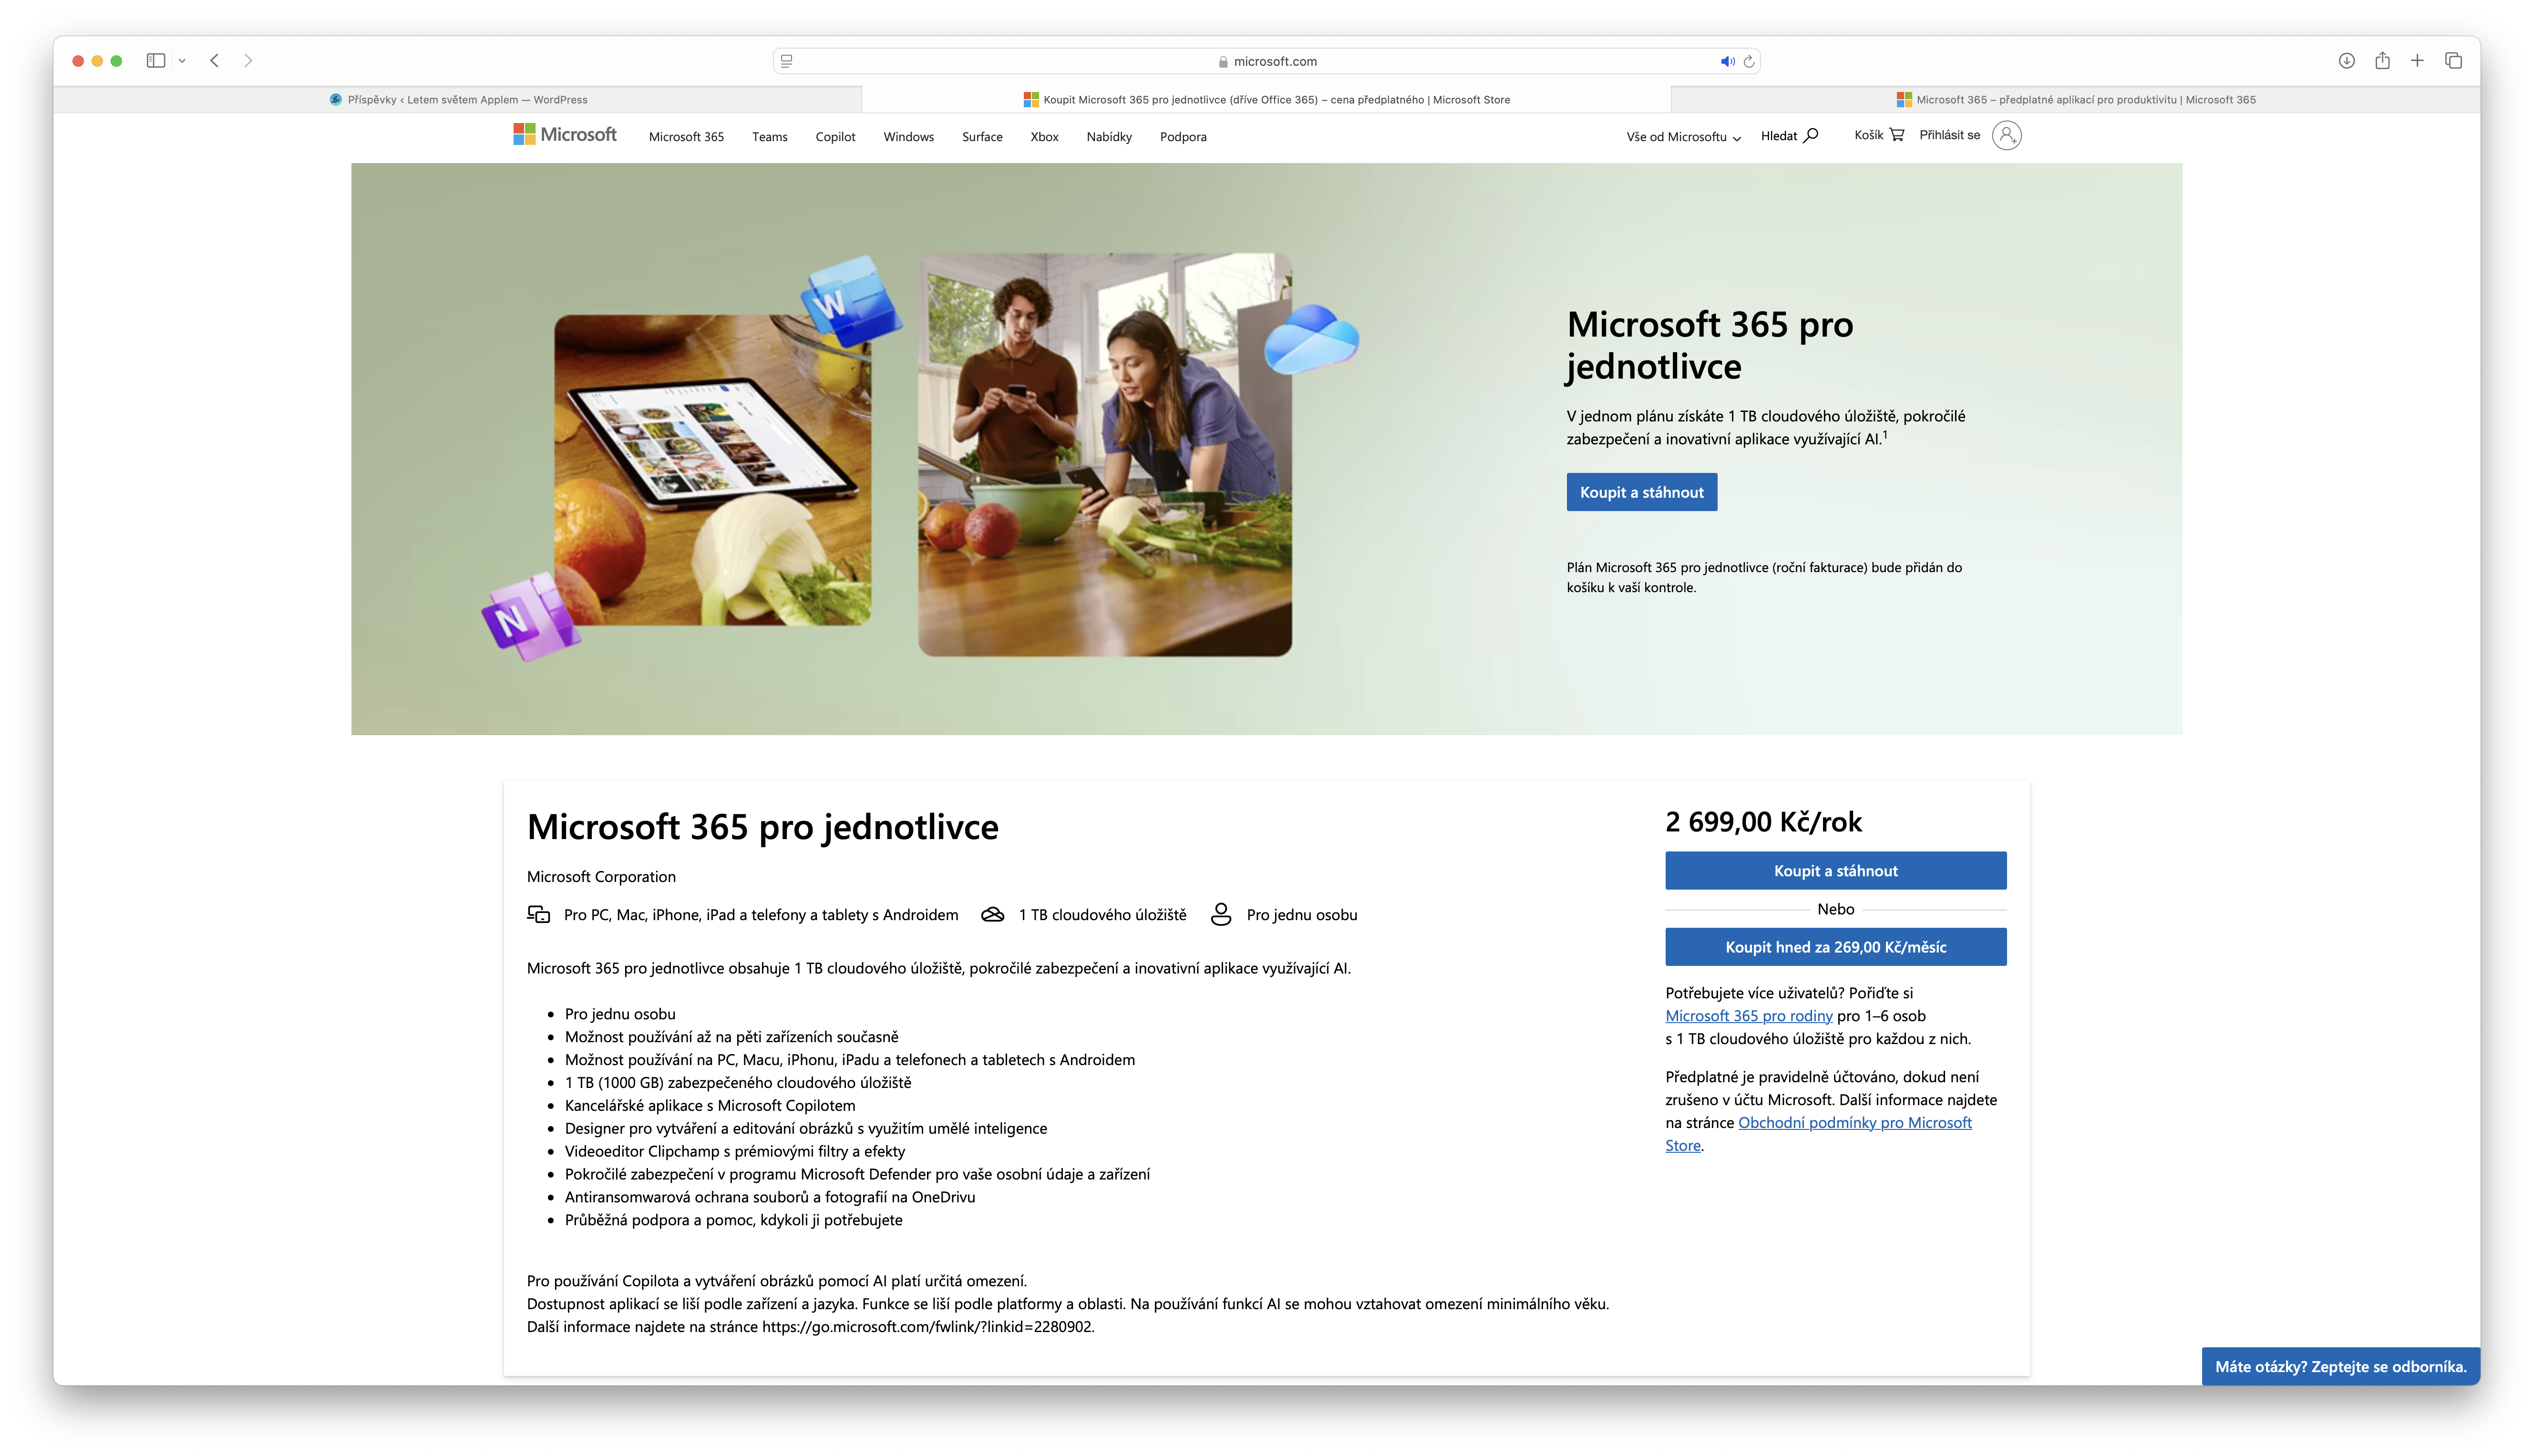Click the Safari share icon
Viewport: 2534px width, 1456px height.
pyautogui.click(x=2382, y=61)
